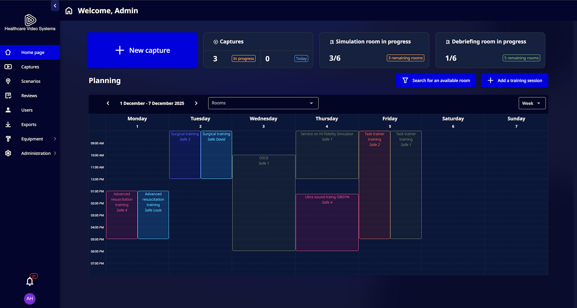The height and width of the screenshot is (308, 577).
Task: Expand the Administration submenu arrow
Action: point(55,153)
